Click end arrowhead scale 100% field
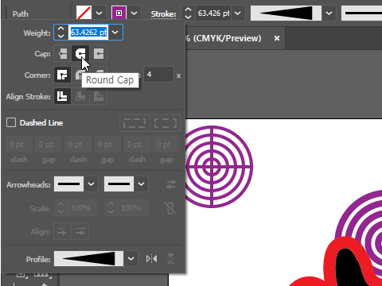Viewport: 382px width, 286px height. (134, 208)
